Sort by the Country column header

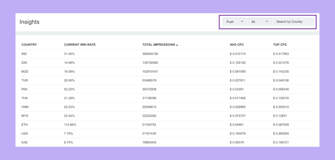coord(29,44)
